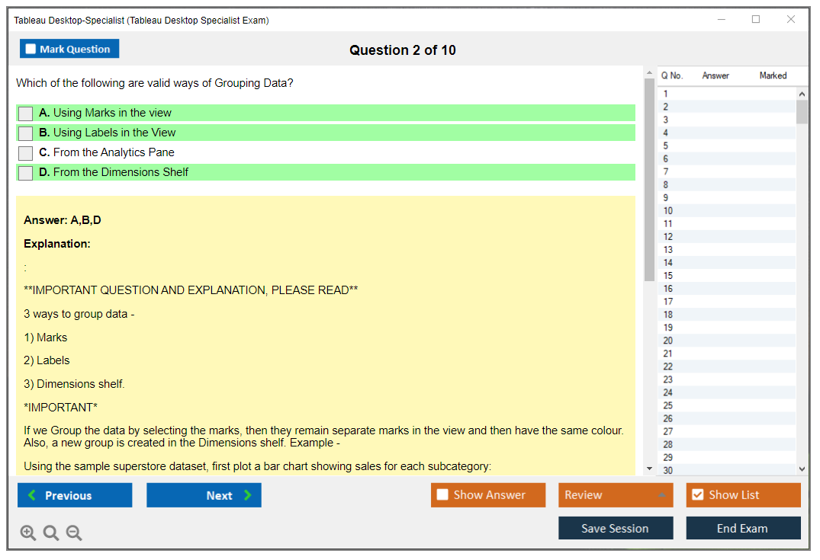The height and width of the screenshot is (560, 820).
Task: Tick option D, From the Dimensions Shelf
Action: click(x=26, y=173)
